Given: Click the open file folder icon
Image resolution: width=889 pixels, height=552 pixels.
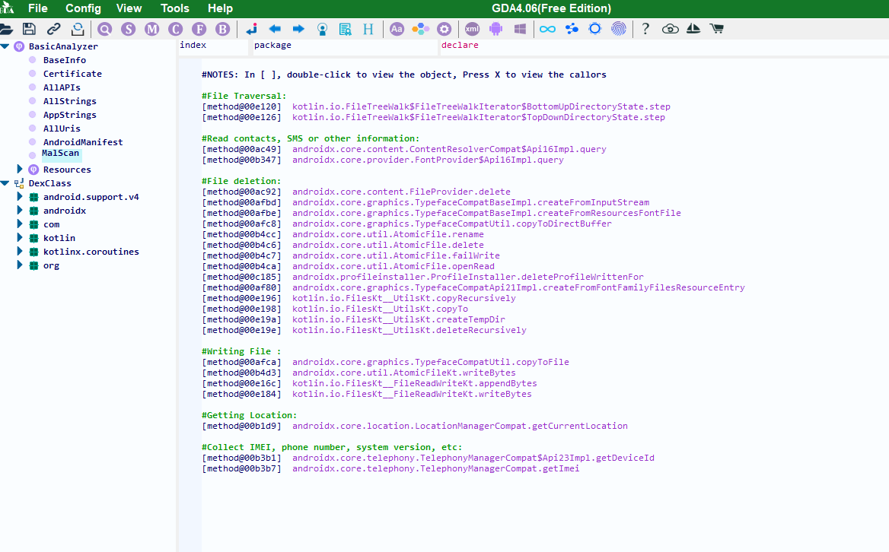Looking at the screenshot, I should pos(6,29).
